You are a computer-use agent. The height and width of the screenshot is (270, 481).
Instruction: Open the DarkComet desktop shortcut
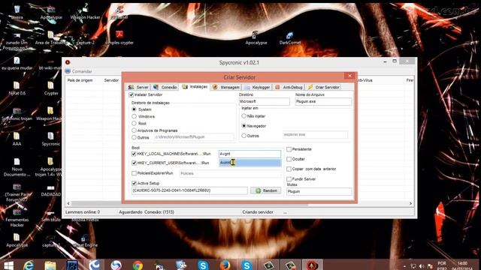289,38
